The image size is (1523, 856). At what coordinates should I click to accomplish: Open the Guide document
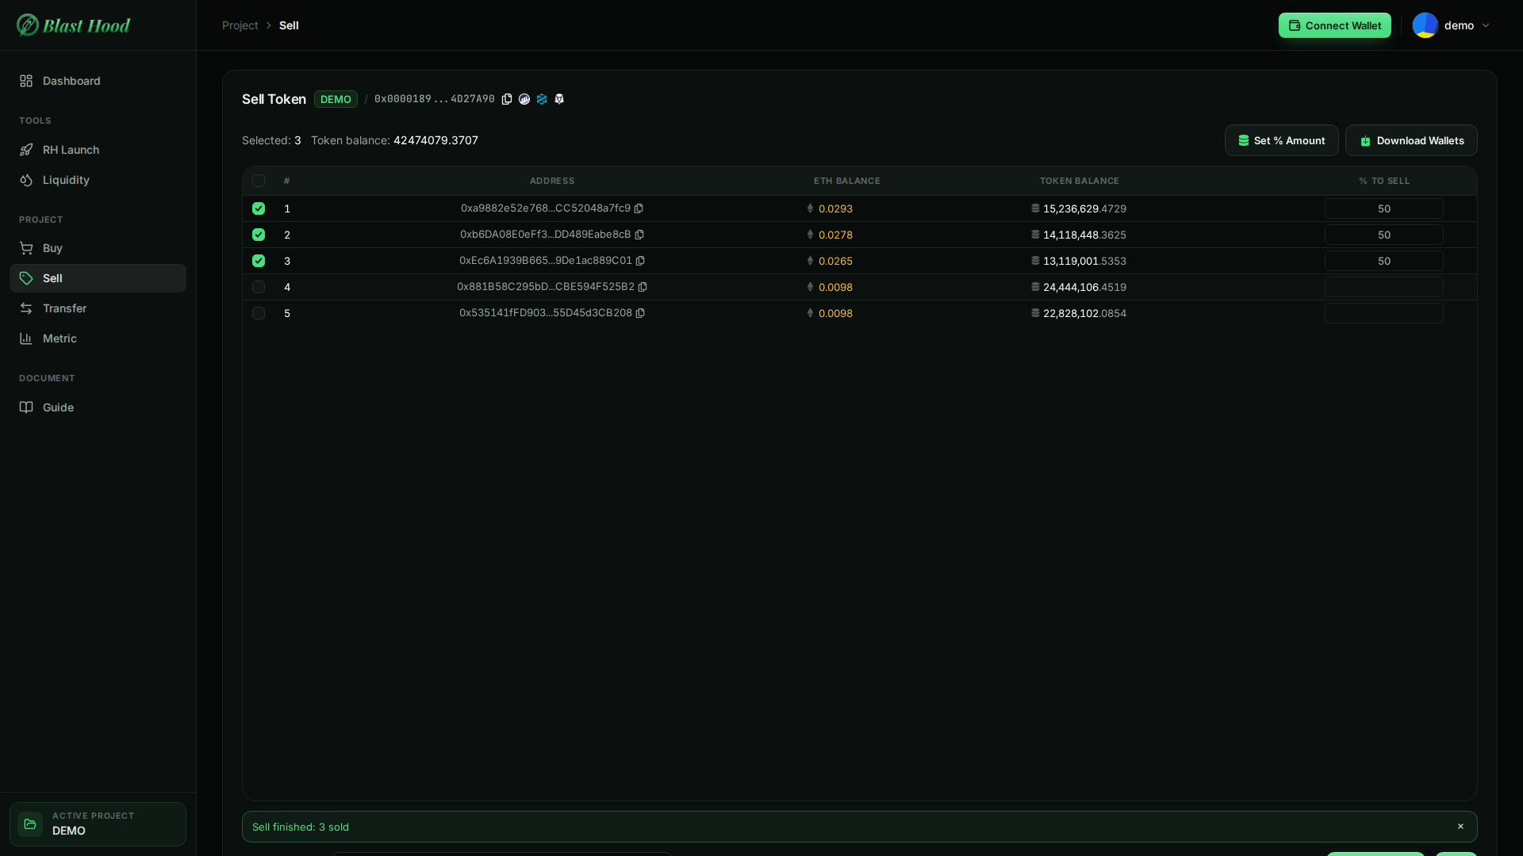pos(98,407)
